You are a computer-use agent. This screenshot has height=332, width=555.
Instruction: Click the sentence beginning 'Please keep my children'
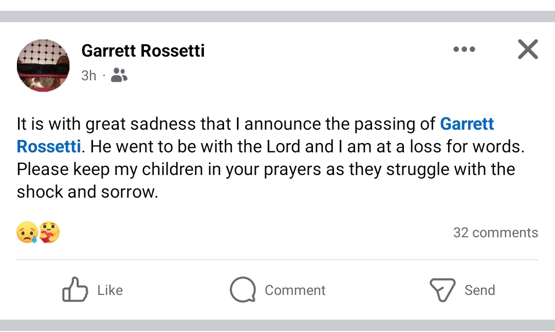[266, 169]
